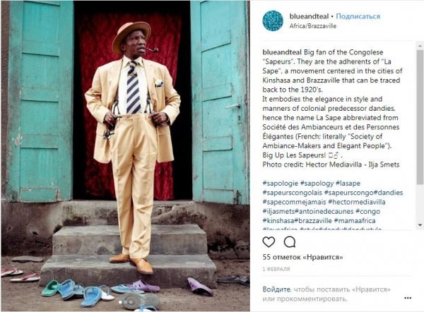Select the first carousel dot indicator

(120, 302)
